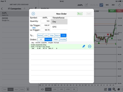Click the dollar sign account icon
This screenshot has width=123, height=92.
[x=28, y=89]
